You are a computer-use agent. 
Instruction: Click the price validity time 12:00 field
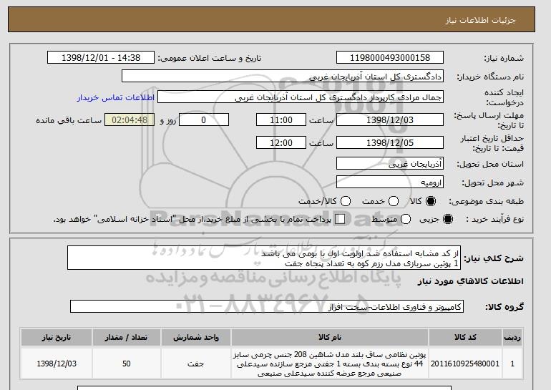coord(281,142)
